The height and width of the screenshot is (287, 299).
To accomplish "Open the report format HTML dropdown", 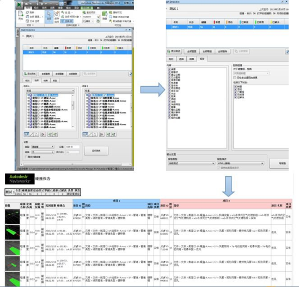I will (x=241, y=163).
